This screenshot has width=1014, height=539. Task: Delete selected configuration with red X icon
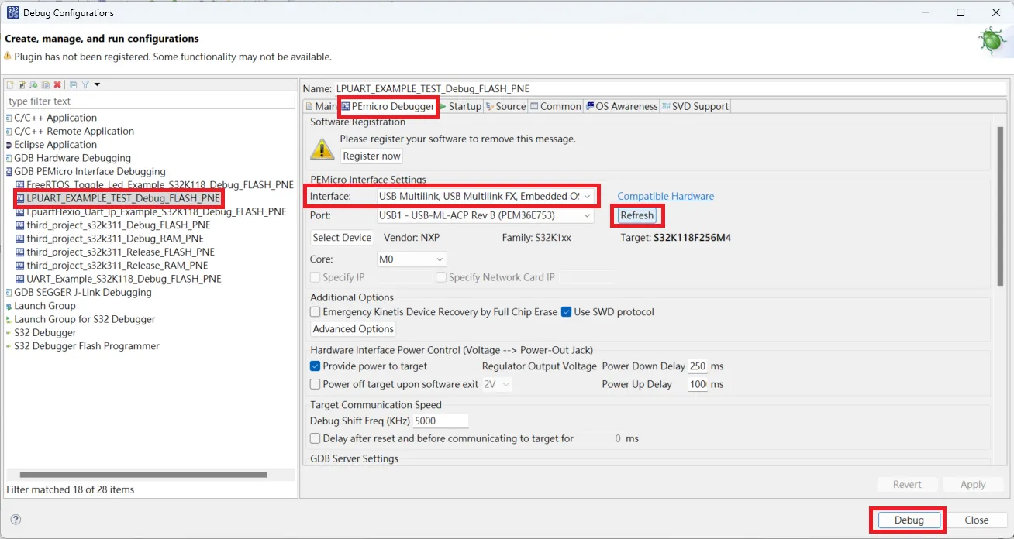[x=57, y=84]
